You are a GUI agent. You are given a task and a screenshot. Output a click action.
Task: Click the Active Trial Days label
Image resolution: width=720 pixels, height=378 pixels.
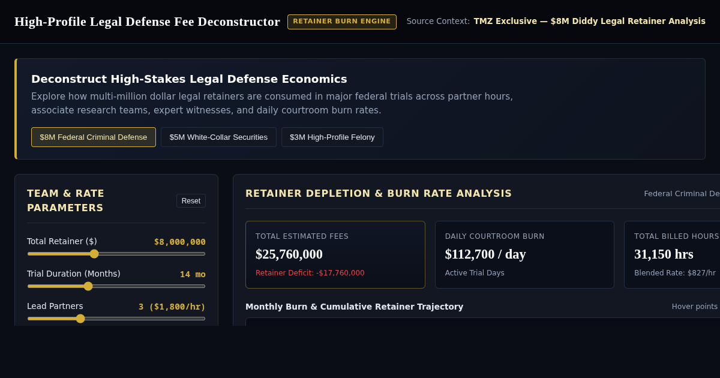coord(475,273)
